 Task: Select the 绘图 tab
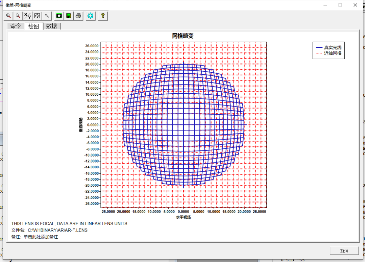(34, 26)
